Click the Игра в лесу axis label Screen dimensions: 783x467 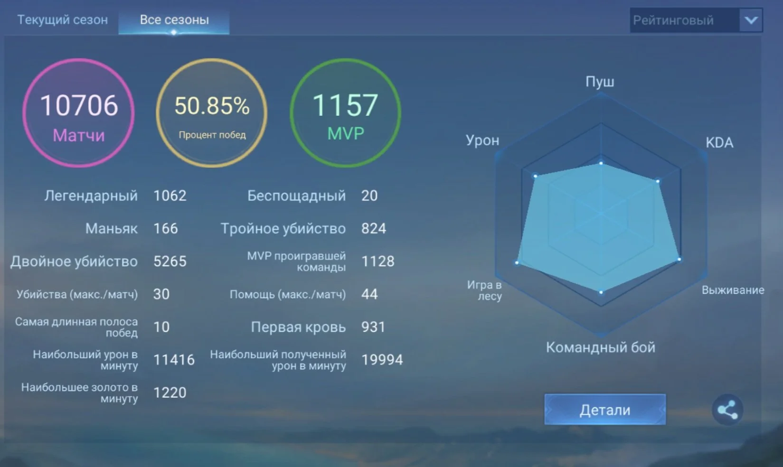coord(485,290)
